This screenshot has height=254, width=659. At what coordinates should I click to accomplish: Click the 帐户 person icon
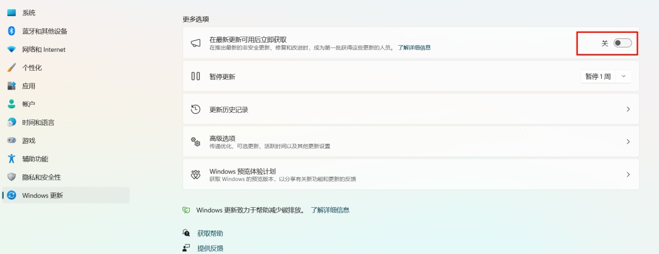(x=12, y=104)
